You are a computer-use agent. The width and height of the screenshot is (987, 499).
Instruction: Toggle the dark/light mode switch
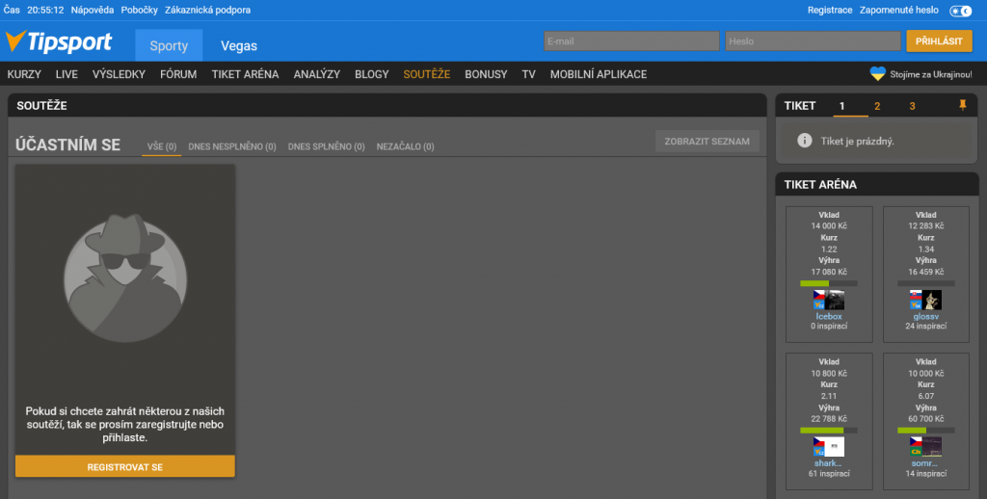pos(961,11)
